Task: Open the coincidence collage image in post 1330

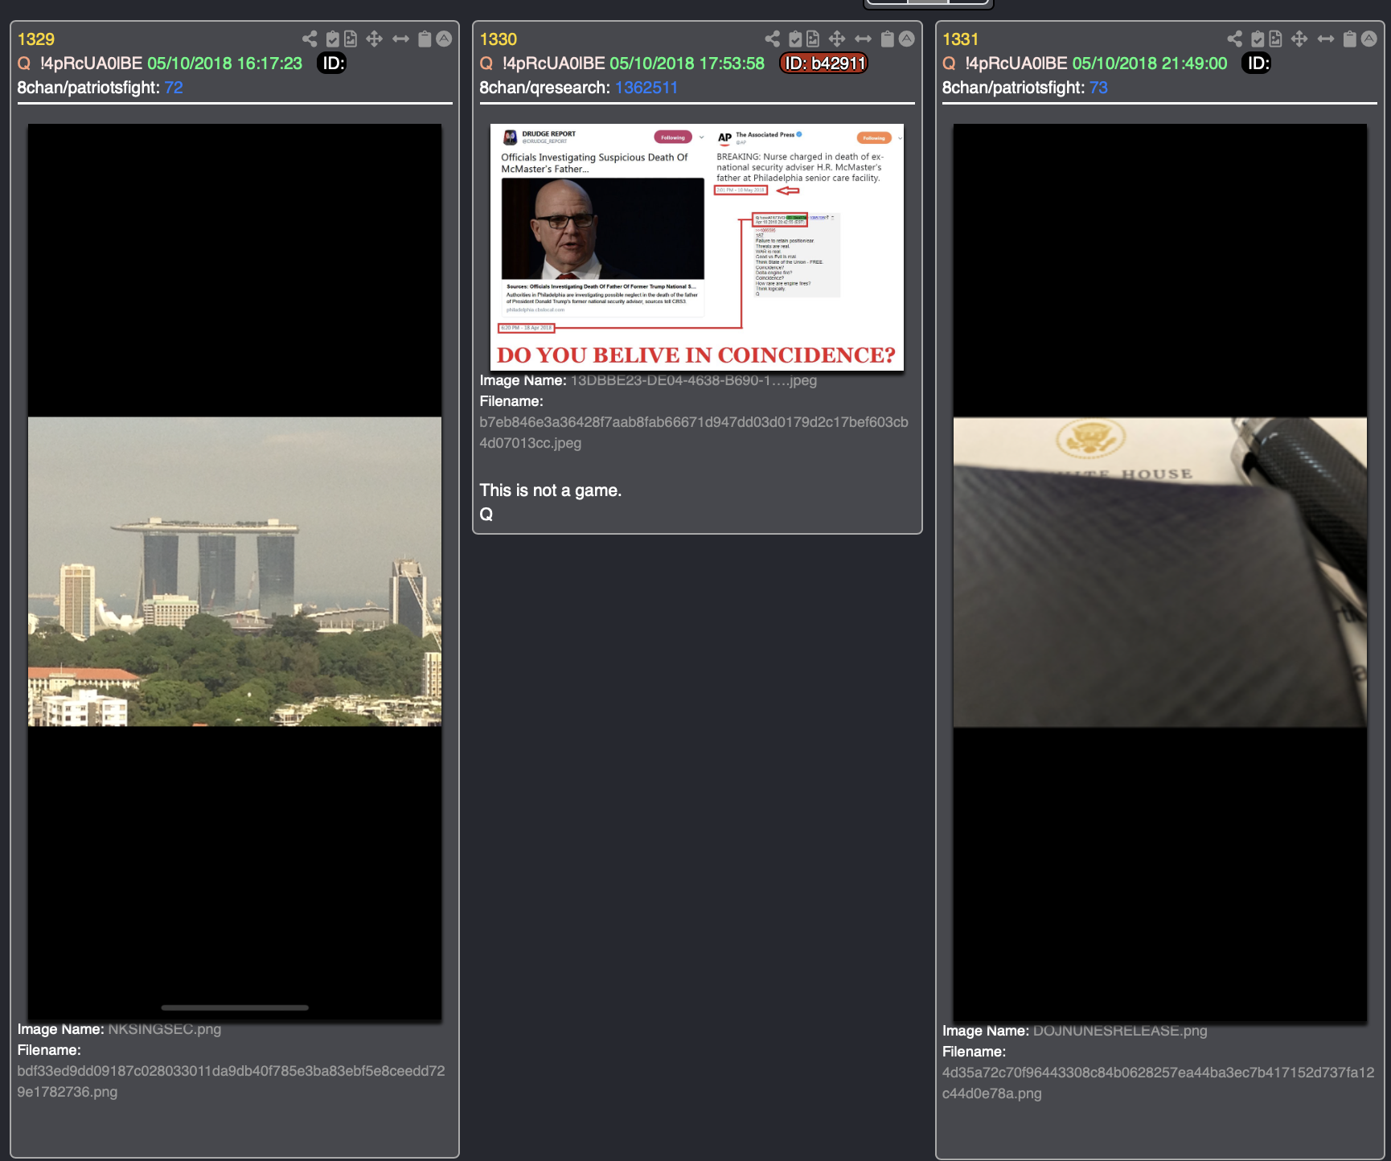Action: tap(697, 247)
